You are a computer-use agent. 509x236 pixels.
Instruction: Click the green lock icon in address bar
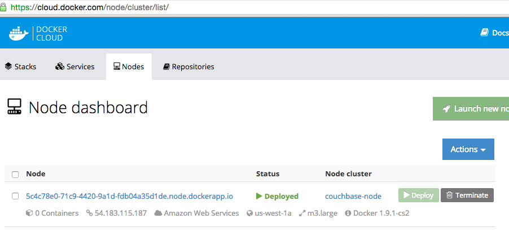tap(3, 7)
